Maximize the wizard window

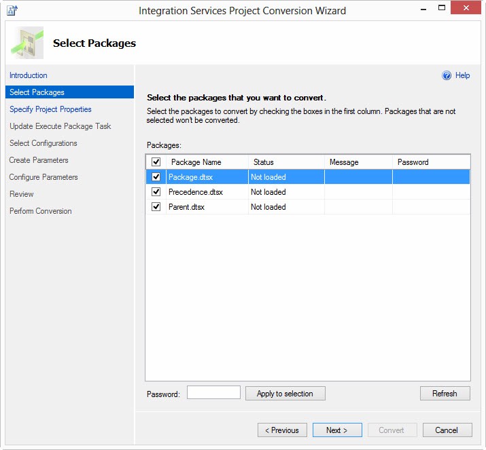pos(442,8)
